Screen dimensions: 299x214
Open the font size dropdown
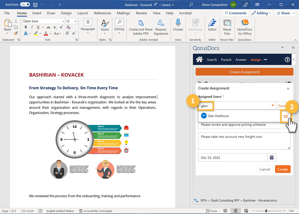click(75, 21)
